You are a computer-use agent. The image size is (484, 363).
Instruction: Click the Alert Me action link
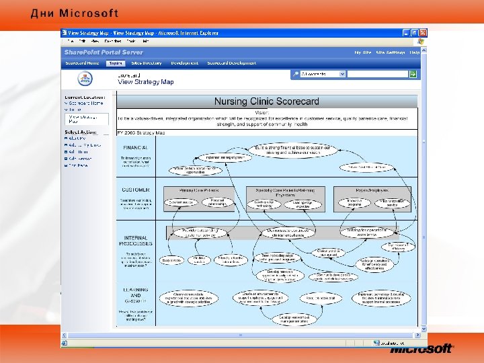[77, 138]
